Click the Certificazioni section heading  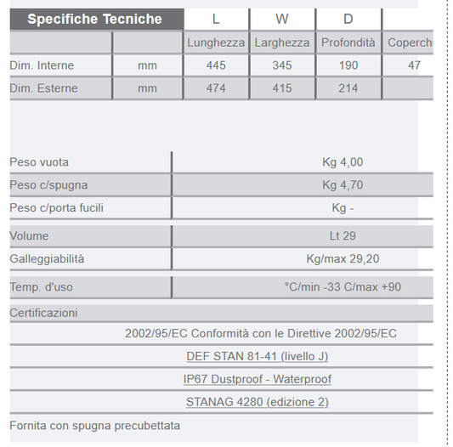click(x=43, y=313)
